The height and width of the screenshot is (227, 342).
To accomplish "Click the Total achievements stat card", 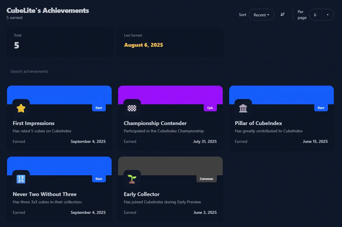I will click(x=60, y=42).
